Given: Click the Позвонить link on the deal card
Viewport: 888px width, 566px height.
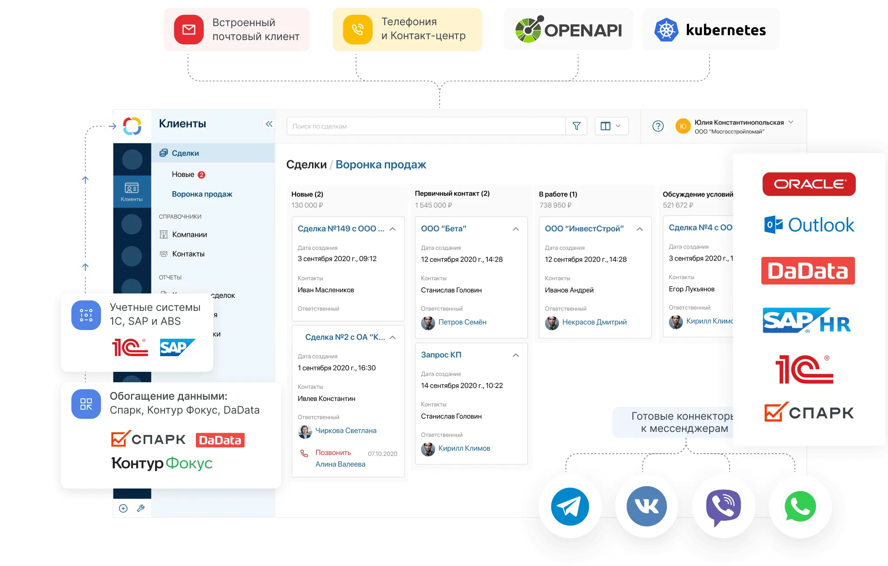Looking at the screenshot, I should click(x=333, y=452).
